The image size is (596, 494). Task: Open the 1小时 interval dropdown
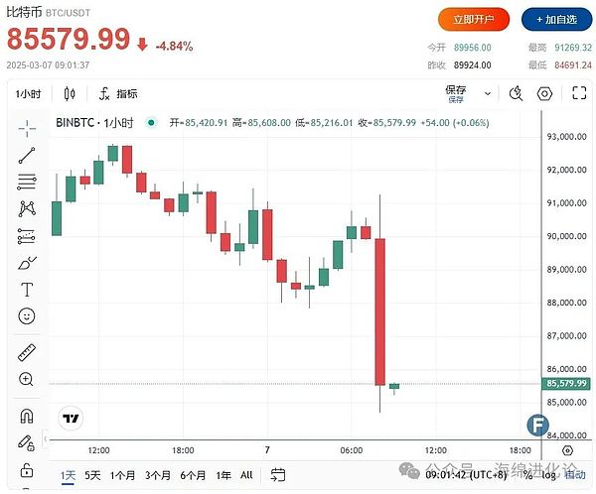(x=28, y=94)
